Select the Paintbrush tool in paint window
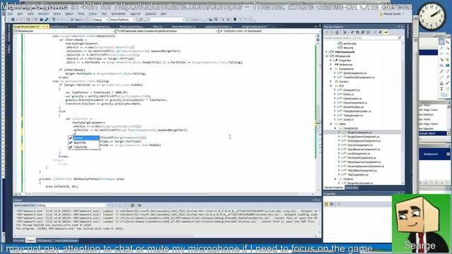The width and height of the screenshot is (452, 254). (441, 71)
